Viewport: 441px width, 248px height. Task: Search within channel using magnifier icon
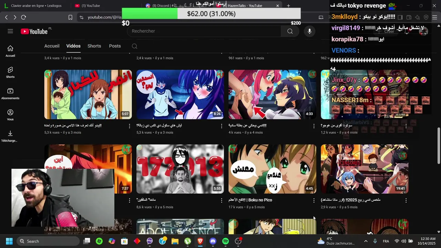point(134,46)
